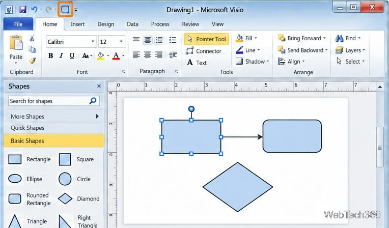Switch to the Review tab

point(190,24)
